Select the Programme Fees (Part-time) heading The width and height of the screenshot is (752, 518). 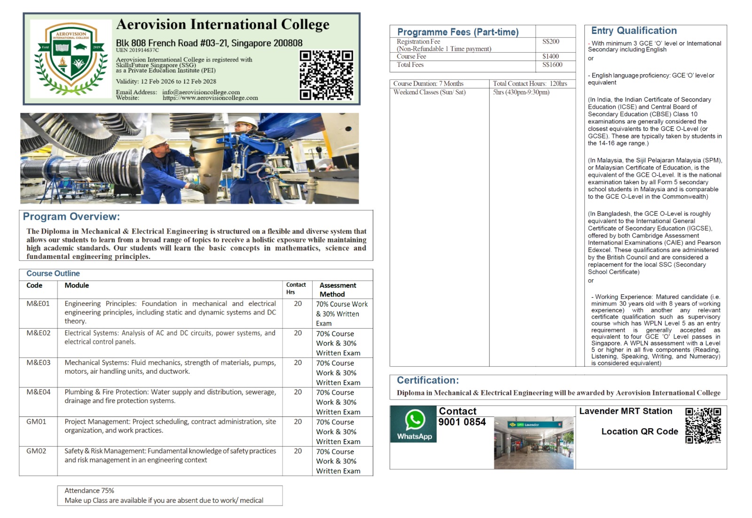click(x=458, y=32)
